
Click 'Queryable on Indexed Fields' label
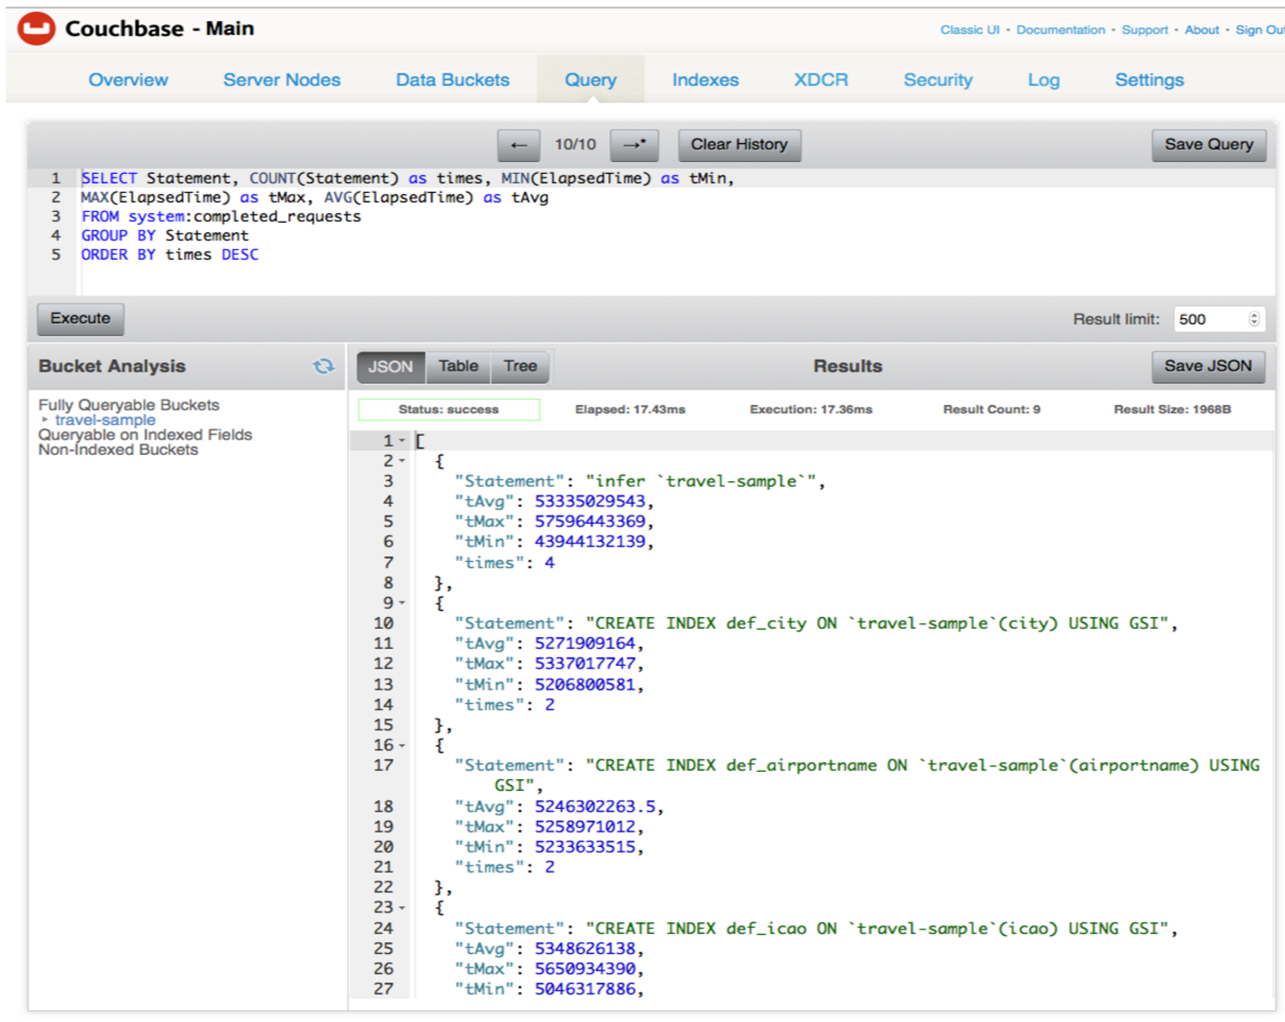point(145,435)
